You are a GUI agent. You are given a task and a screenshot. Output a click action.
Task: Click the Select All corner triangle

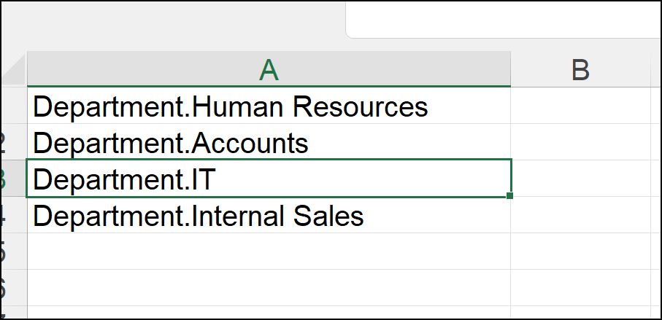pos(15,72)
